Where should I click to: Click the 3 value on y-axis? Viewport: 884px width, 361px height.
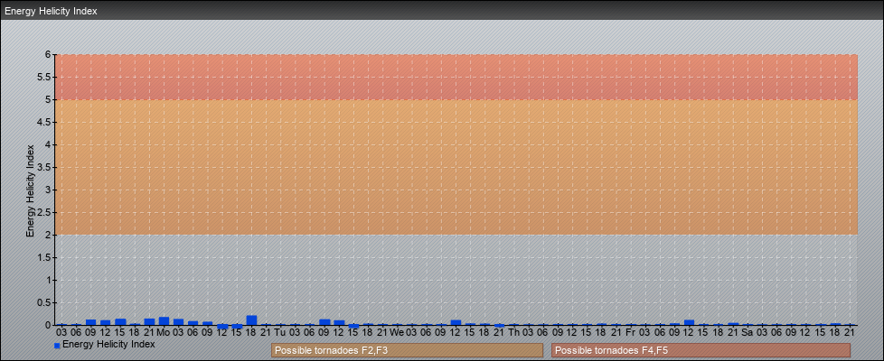click(49, 190)
